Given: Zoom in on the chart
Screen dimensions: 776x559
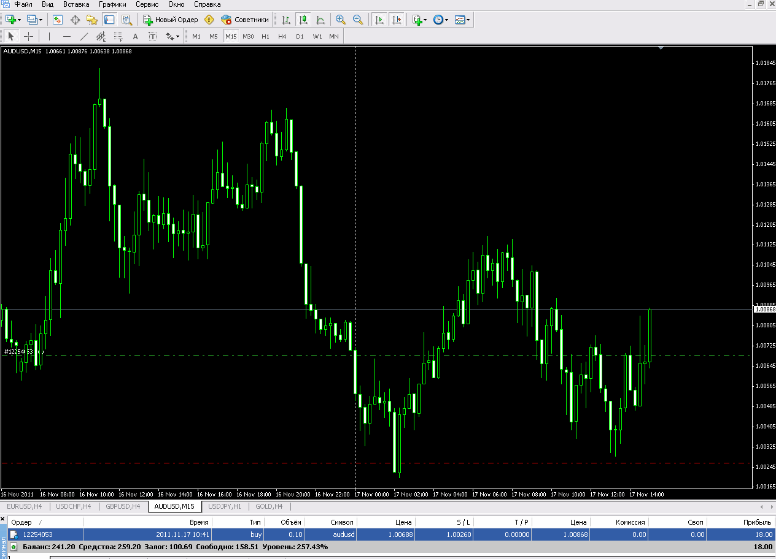Looking at the screenshot, I should pyautogui.click(x=341, y=20).
